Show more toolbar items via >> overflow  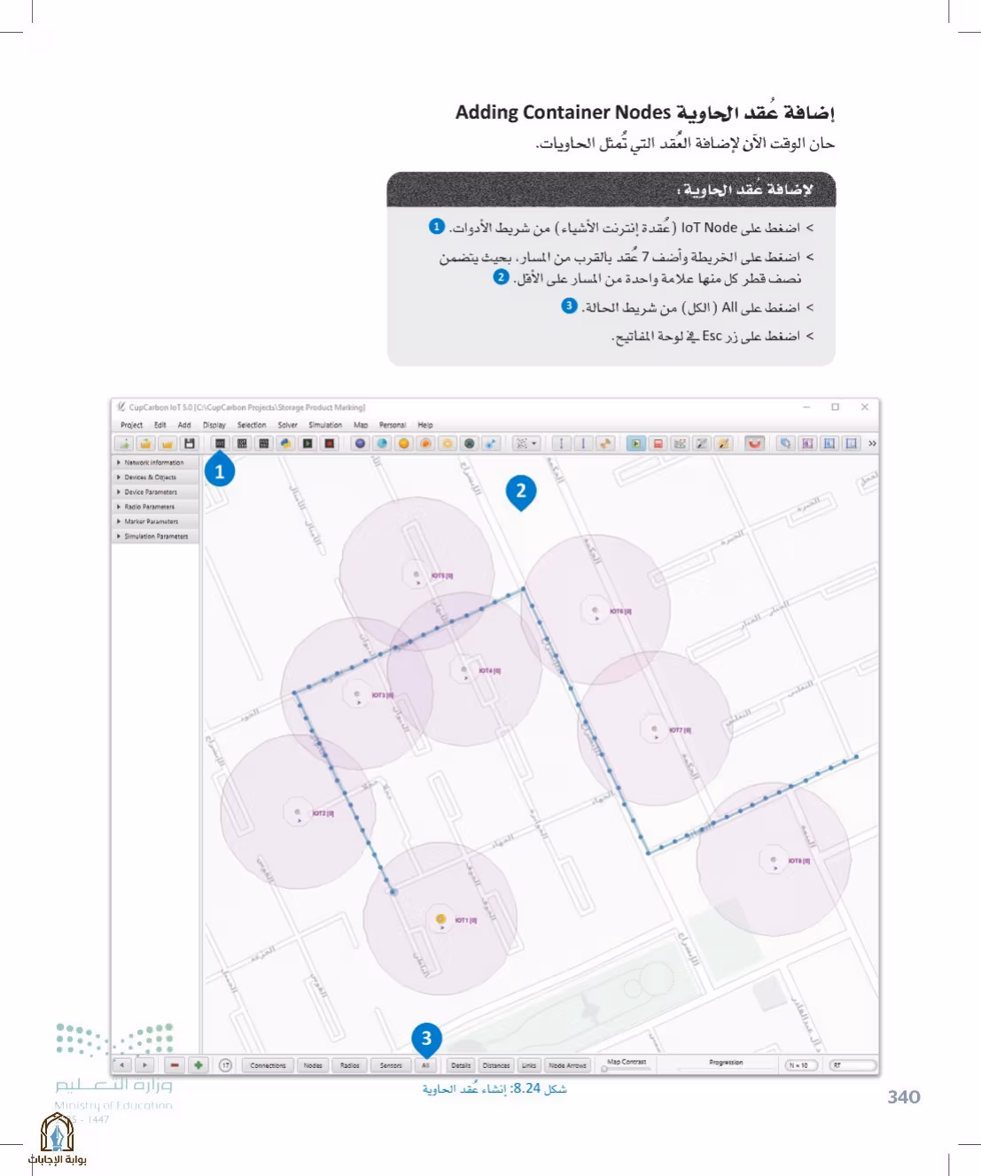872,444
